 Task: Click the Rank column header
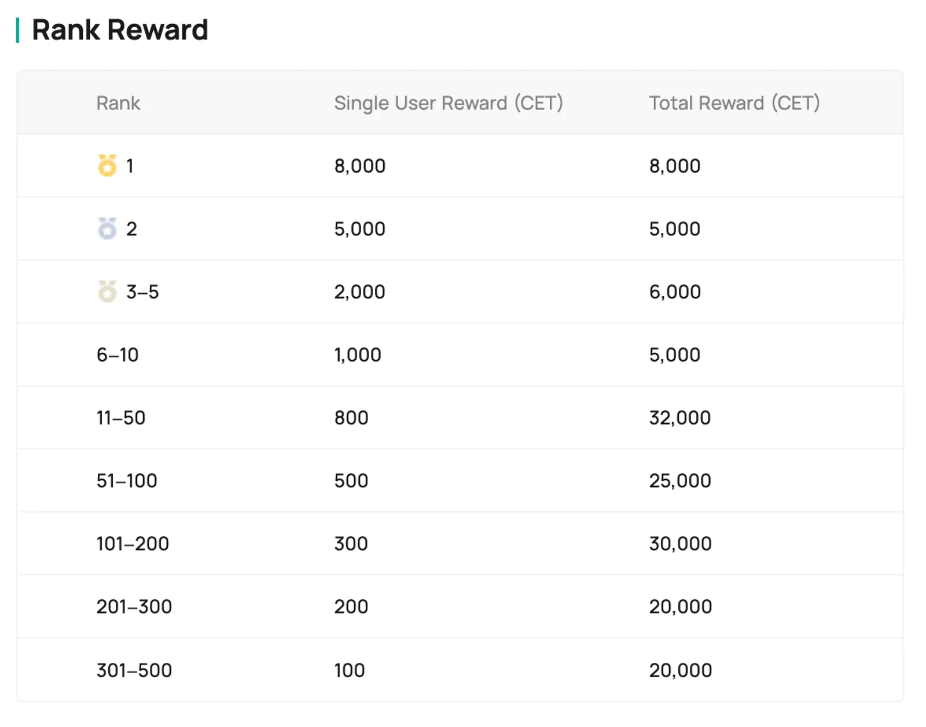click(x=118, y=103)
